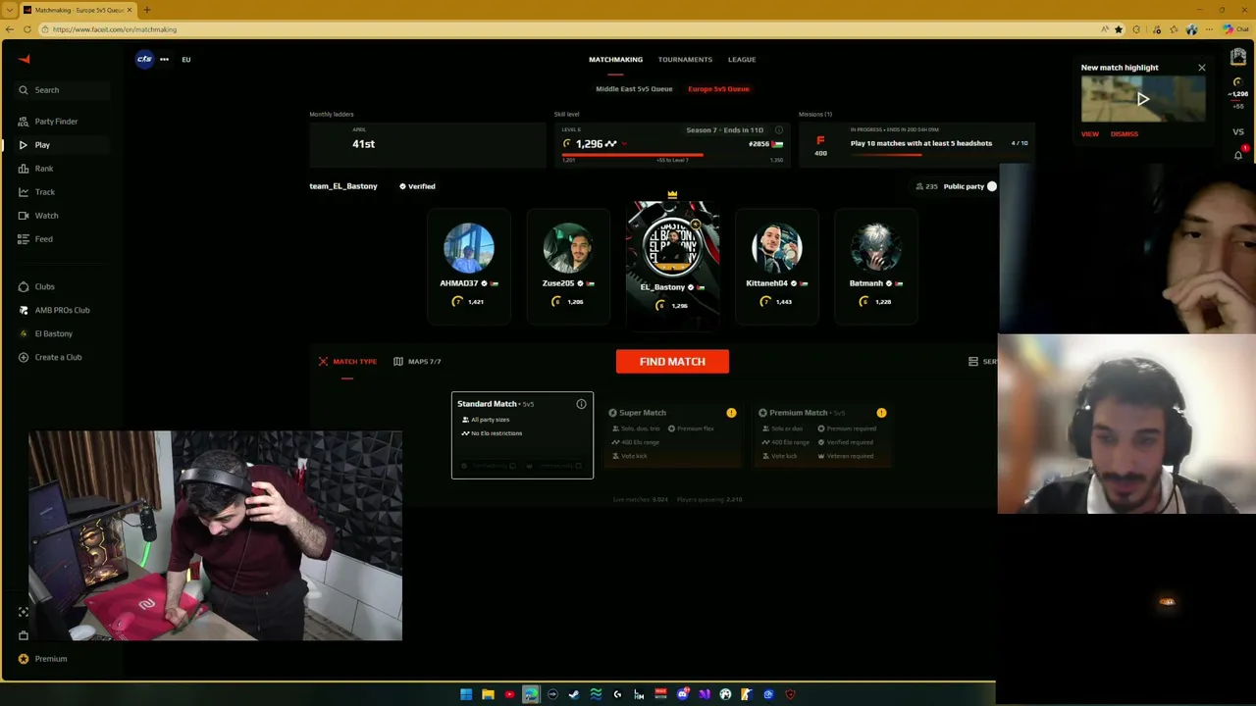Toggle the Public party switch
Viewport: 1256px width, 706px height.
tap(991, 186)
